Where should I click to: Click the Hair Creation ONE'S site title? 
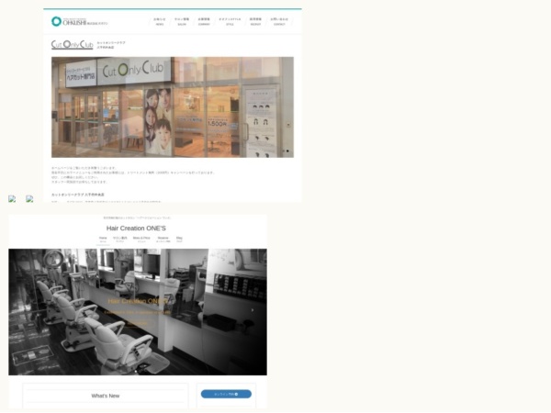(x=136, y=229)
